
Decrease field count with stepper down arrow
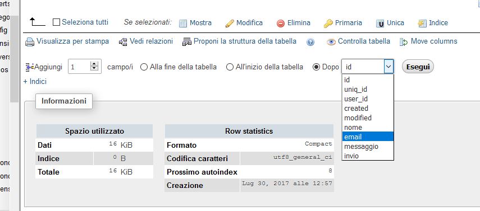(x=94, y=69)
